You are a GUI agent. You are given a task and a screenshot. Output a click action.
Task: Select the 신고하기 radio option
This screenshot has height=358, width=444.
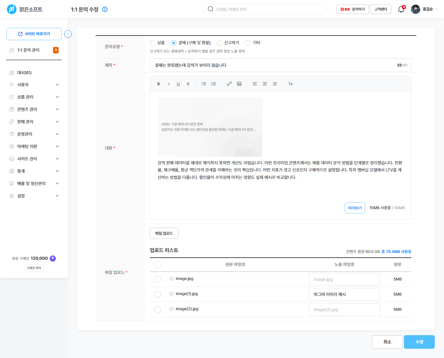click(x=220, y=43)
